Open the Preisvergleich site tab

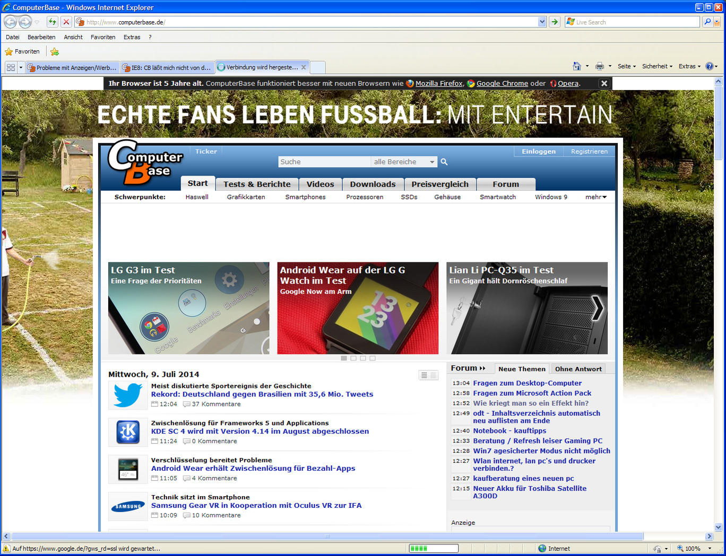coord(440,184)
